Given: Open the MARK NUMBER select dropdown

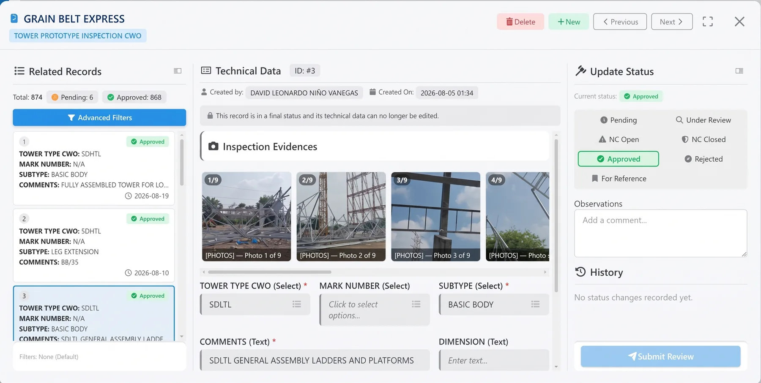Looking at the screenshot, I should 375,310.
